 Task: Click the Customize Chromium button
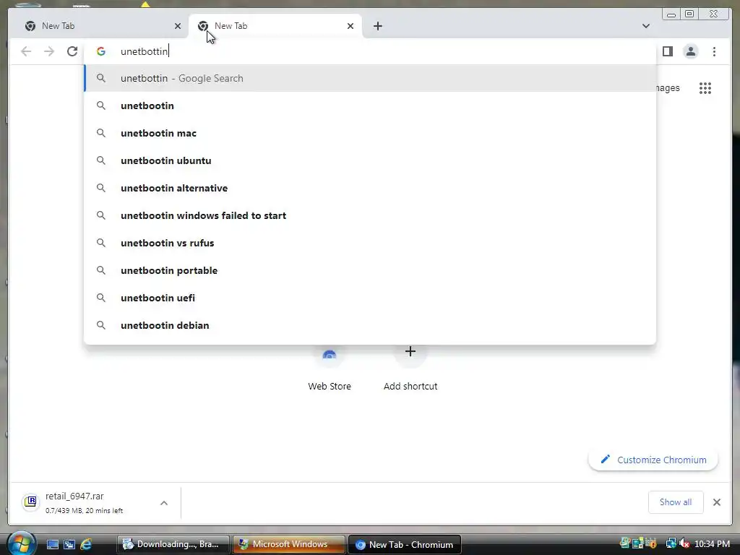[x=653, y=460]
